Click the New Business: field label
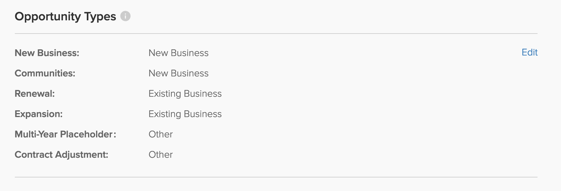This screenshot has width=561, height=191. [x=47, y=53]
